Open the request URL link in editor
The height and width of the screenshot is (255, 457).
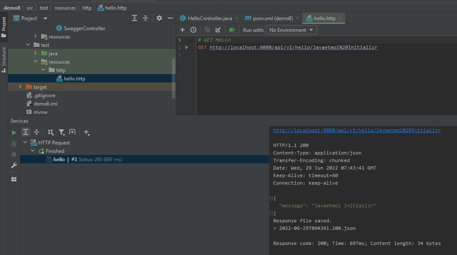click(x=294, y=47)
